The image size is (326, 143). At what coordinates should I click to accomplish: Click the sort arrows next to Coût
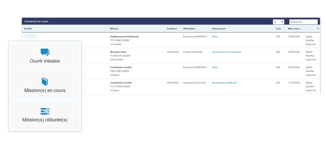click(284, 29)
